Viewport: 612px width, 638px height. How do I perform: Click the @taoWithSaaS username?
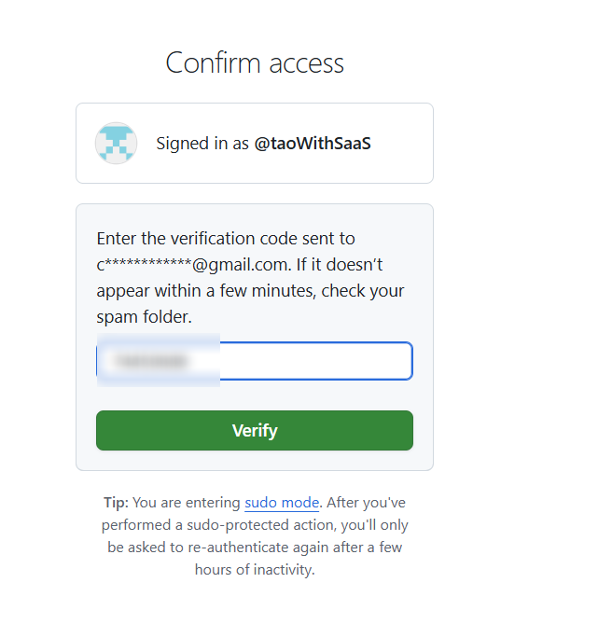(x=313, y=144)
